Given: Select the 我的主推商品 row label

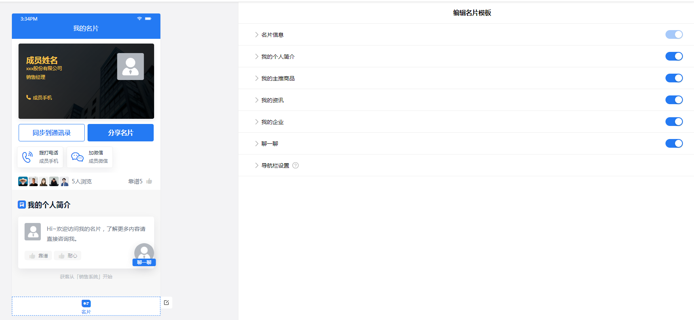Looking at the screenshot, I should (278, 78).
